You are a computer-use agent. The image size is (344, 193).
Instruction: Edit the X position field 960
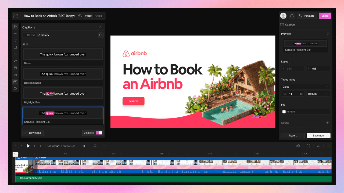[293, 69]
